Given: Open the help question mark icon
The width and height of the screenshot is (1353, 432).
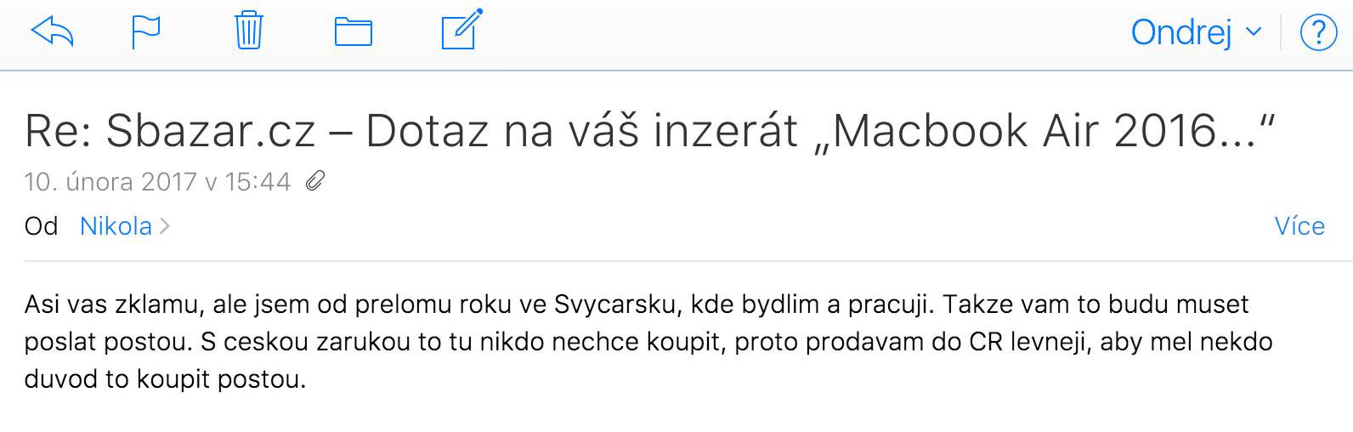Looking at the screenshot, I should (x=1318, y=33).
